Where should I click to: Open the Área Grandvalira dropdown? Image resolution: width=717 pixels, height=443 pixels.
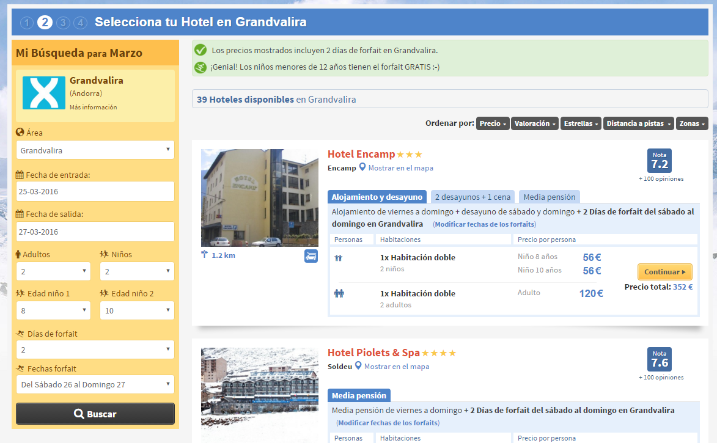tap(95, 150)
